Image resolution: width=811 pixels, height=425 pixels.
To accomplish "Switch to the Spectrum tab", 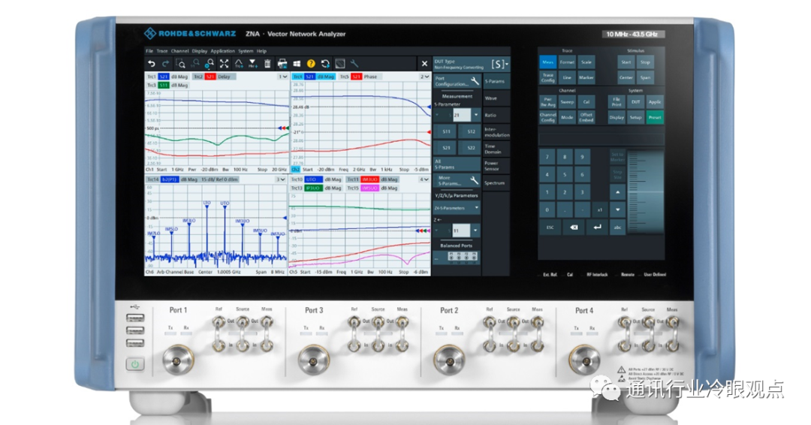I will pyautogui.click(x=496, y=183).
